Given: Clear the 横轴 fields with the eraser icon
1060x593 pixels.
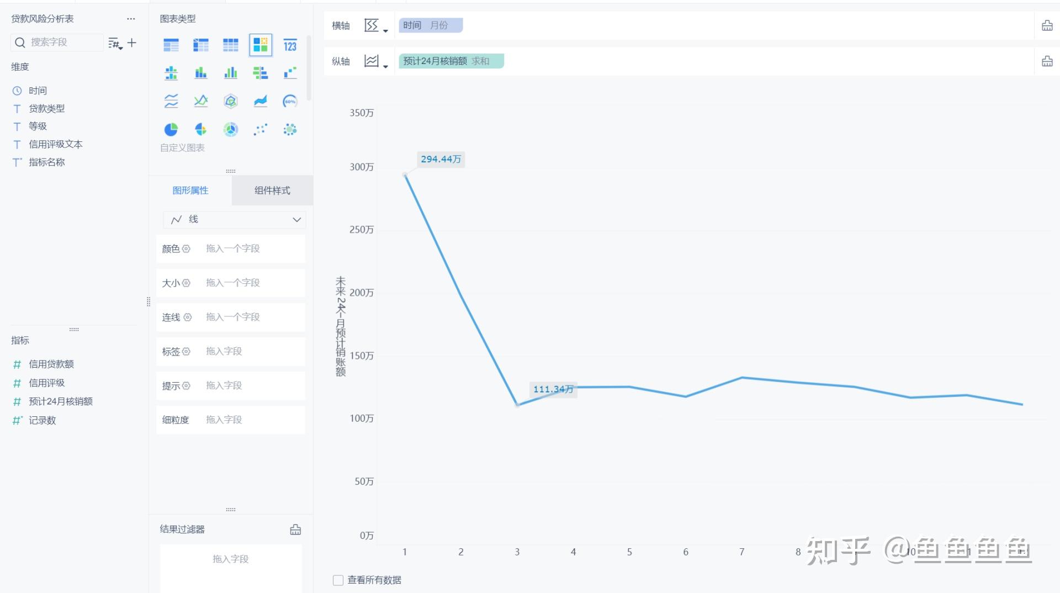Looking at the screenshot, I should pos(1047,25).
